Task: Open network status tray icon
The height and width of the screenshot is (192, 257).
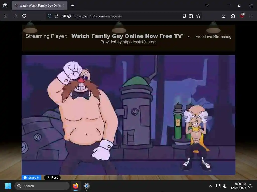Action: (218, 186)
